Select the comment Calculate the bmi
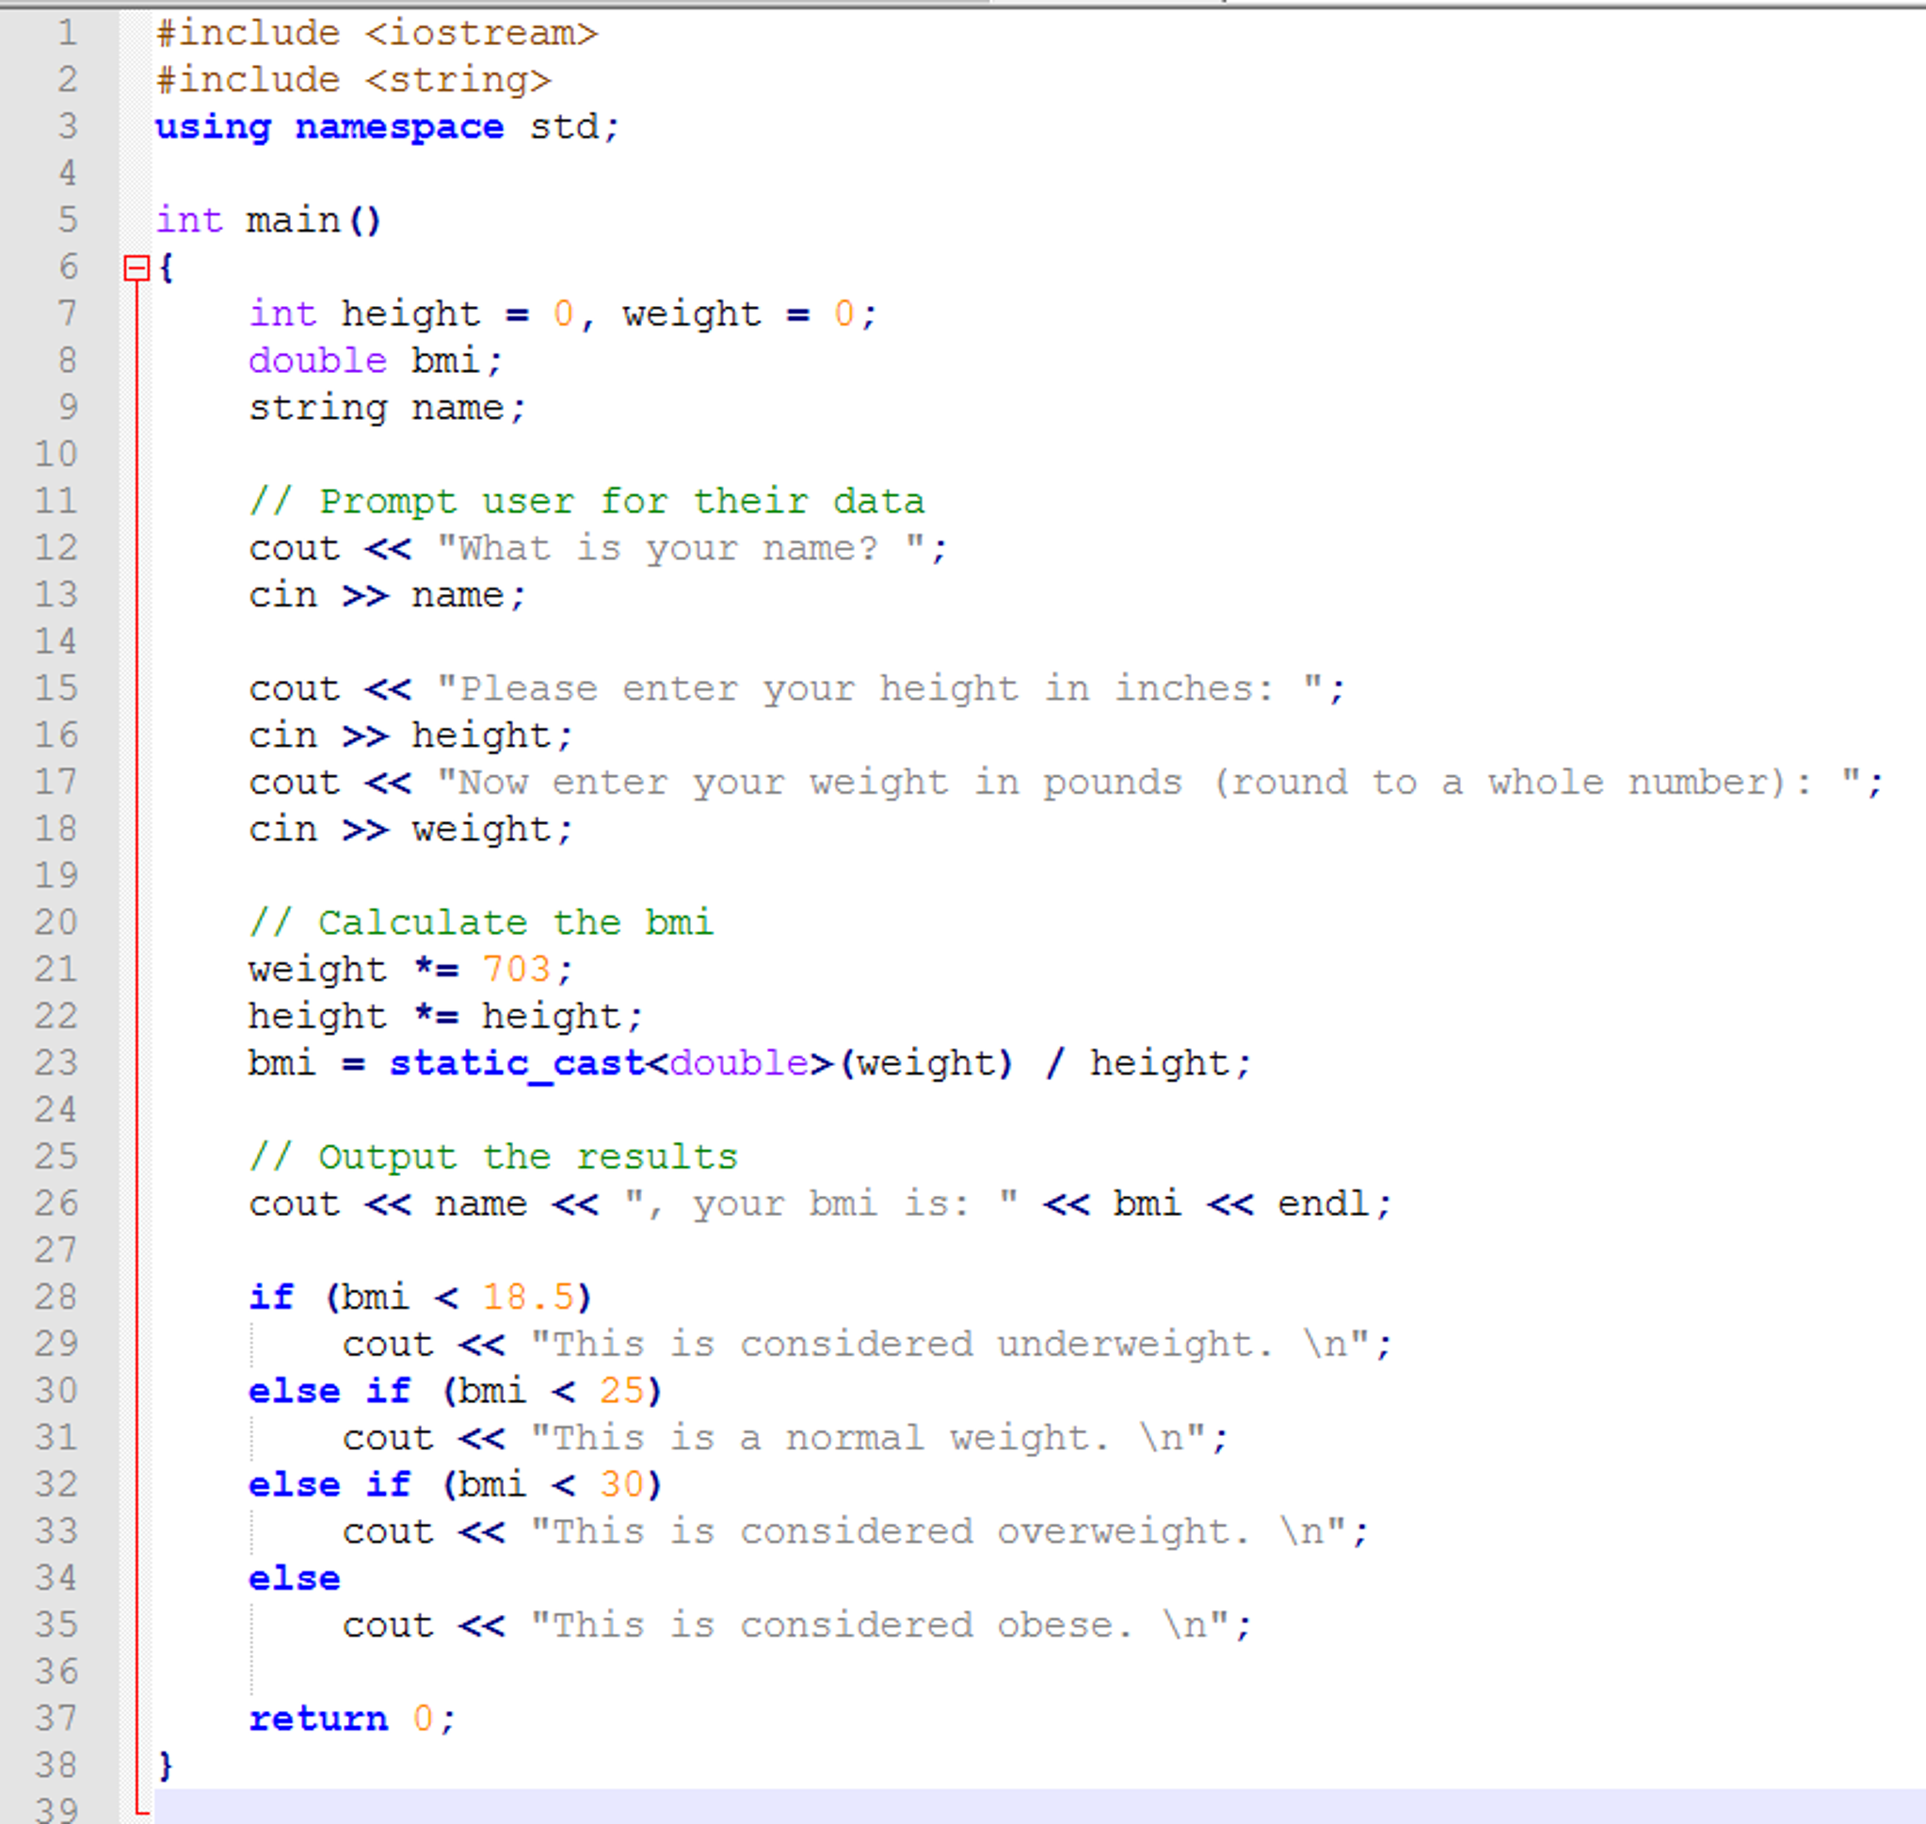The height and width of the screenshot is (1824, 1926). point(481,922)
